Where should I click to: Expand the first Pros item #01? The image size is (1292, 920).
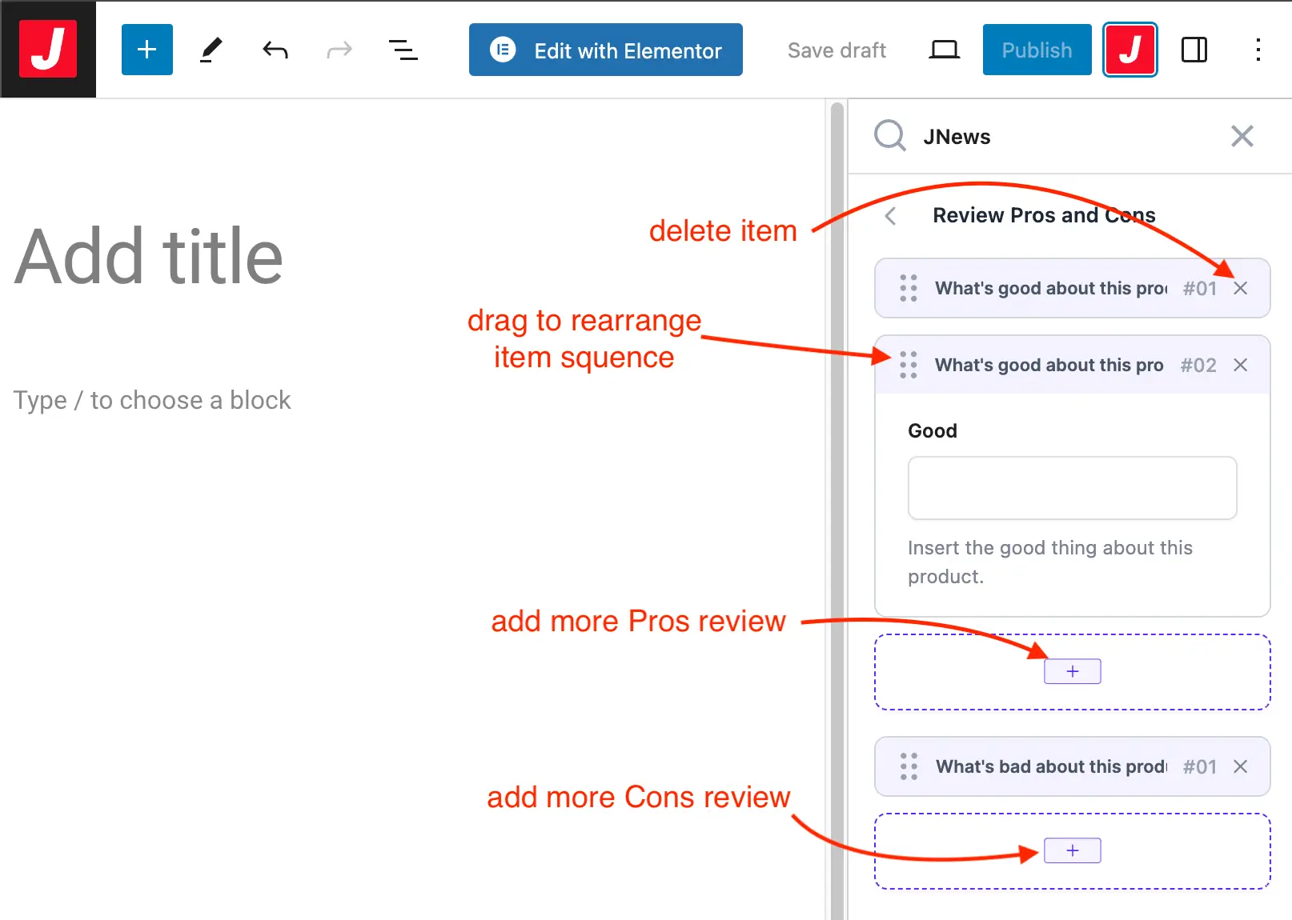(1049, 288)
